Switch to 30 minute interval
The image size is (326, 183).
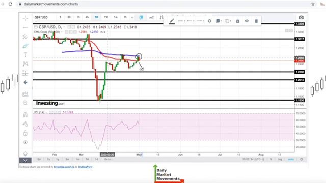coord(69,17)
